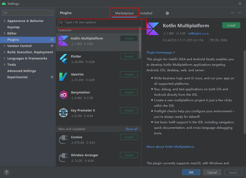Click the OK button
This screenshot has width=246, height=178.
click(x=191, y=172)
